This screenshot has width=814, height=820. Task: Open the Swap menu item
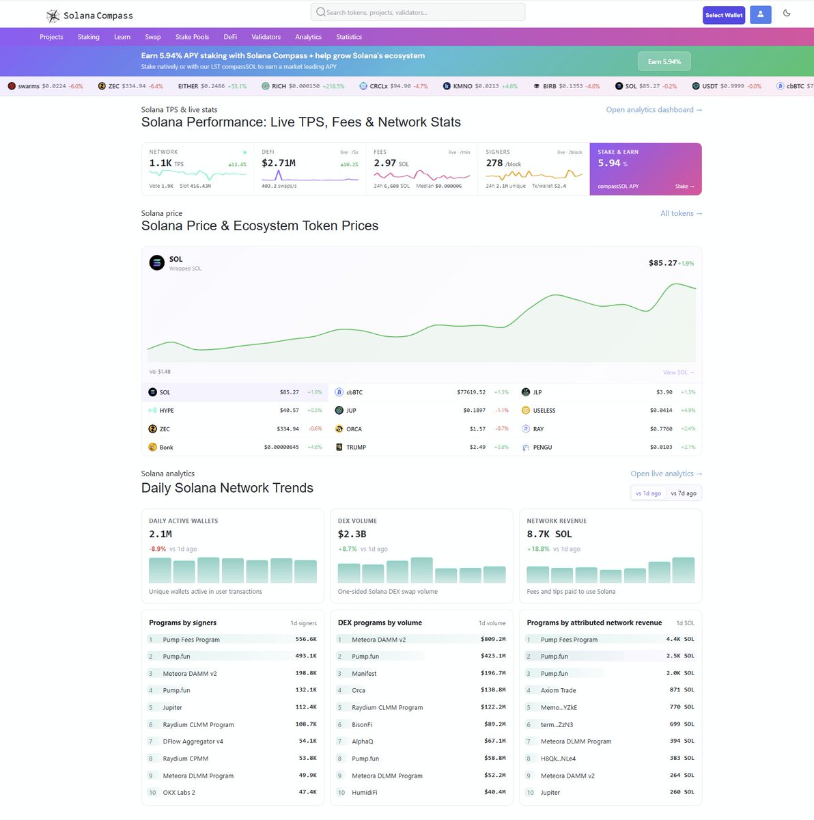pyautogui.click(x=153, y=37)
